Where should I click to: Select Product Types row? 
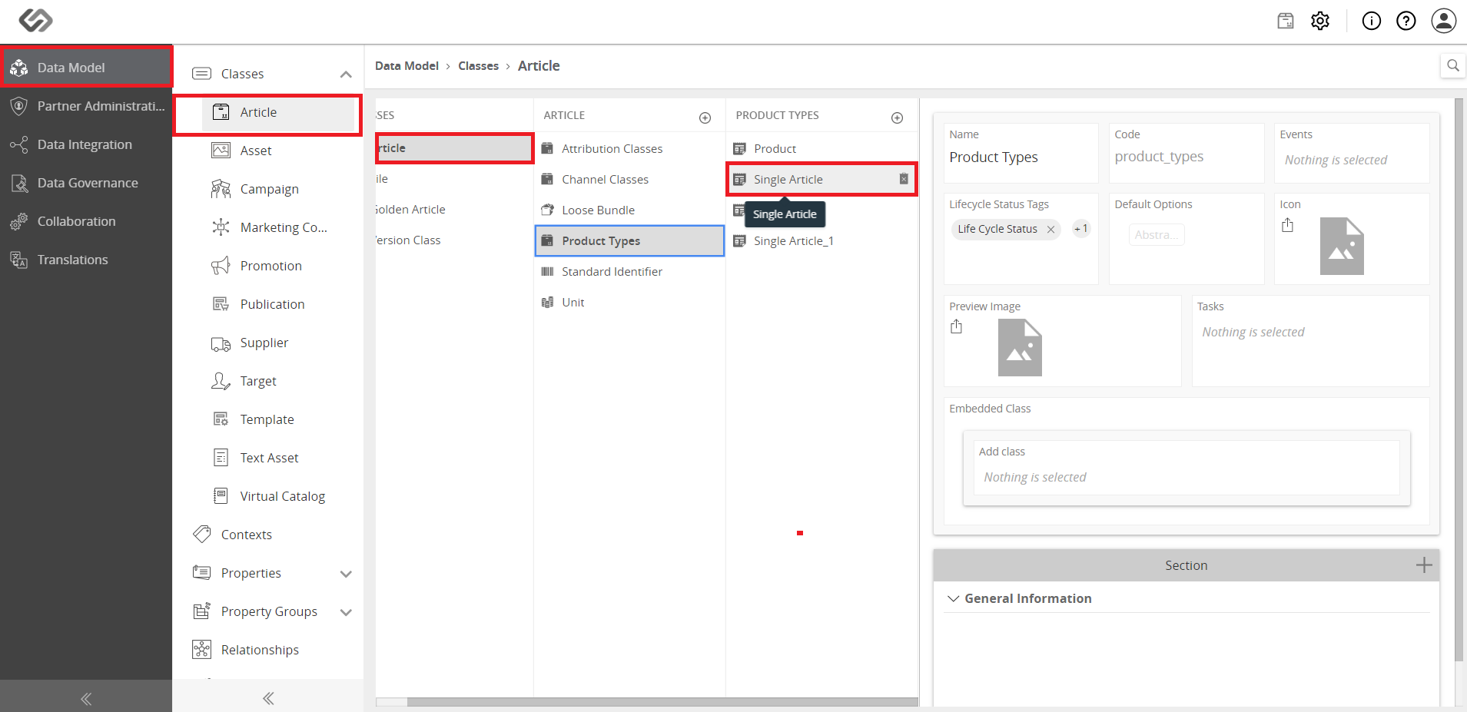(629, 240)
